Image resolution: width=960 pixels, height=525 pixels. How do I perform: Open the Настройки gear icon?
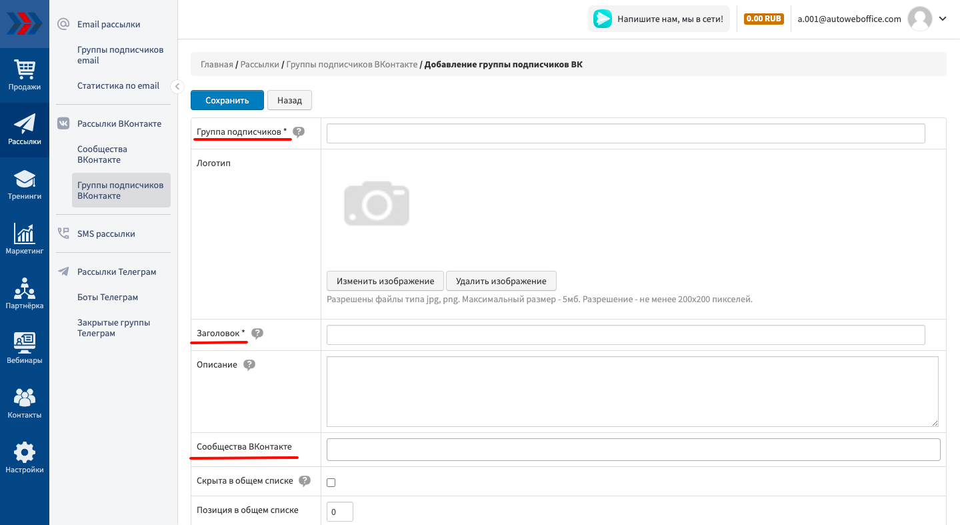click(25, 458)
